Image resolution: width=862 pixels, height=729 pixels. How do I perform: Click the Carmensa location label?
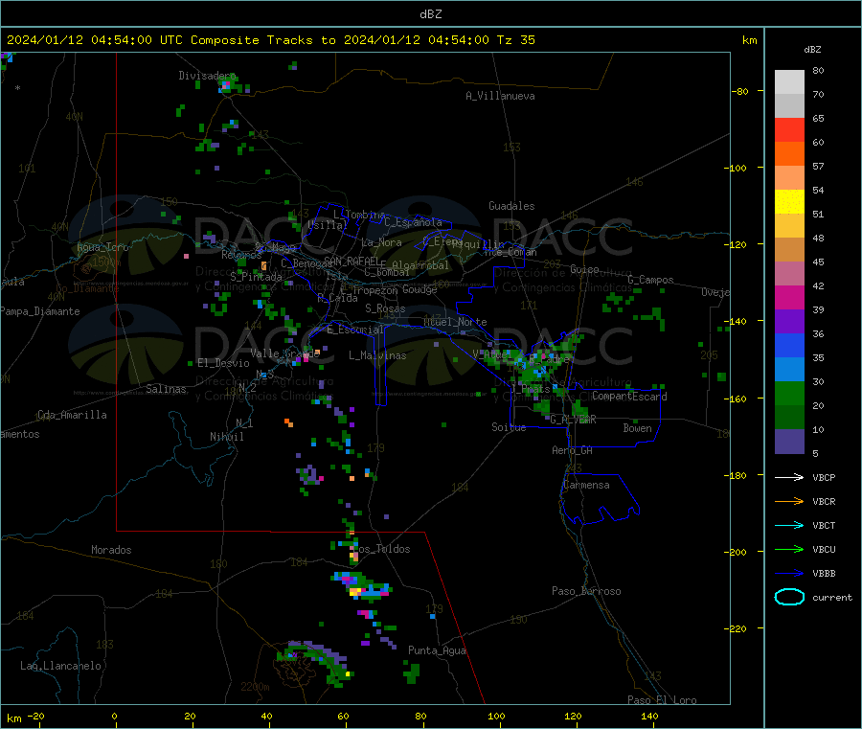click(x=586, y=485)
